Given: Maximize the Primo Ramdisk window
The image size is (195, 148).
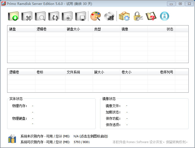Looking at the screenshot, I should (180, 4).
